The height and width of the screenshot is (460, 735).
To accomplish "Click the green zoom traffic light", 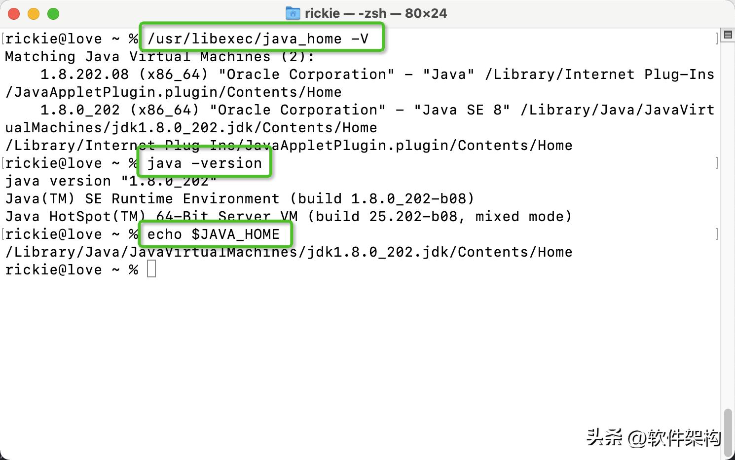I will click(53, 14).
